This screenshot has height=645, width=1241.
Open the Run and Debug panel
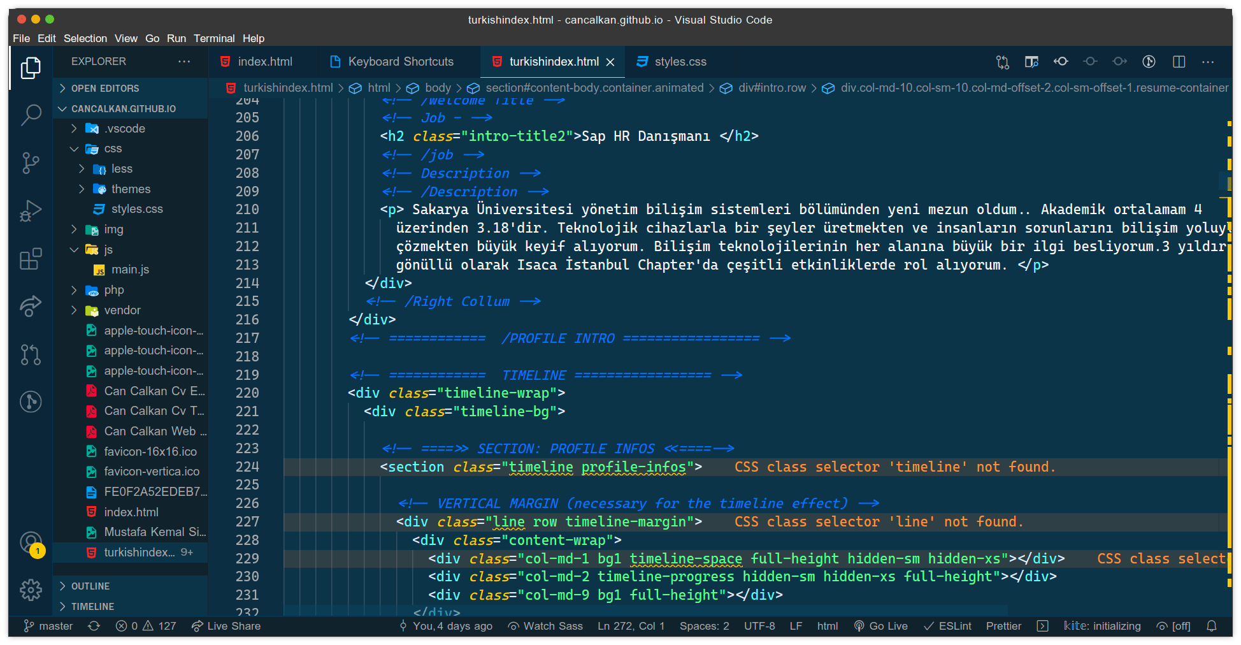31,211
